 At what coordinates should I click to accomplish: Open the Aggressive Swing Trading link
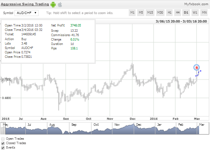click(x=25, y=4)
